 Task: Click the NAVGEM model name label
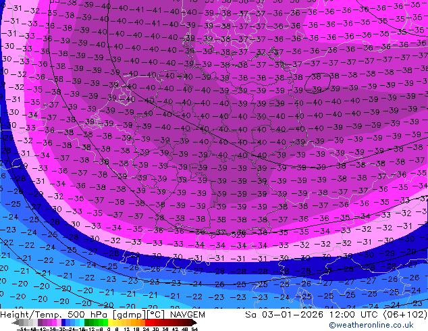pos(188,315)
